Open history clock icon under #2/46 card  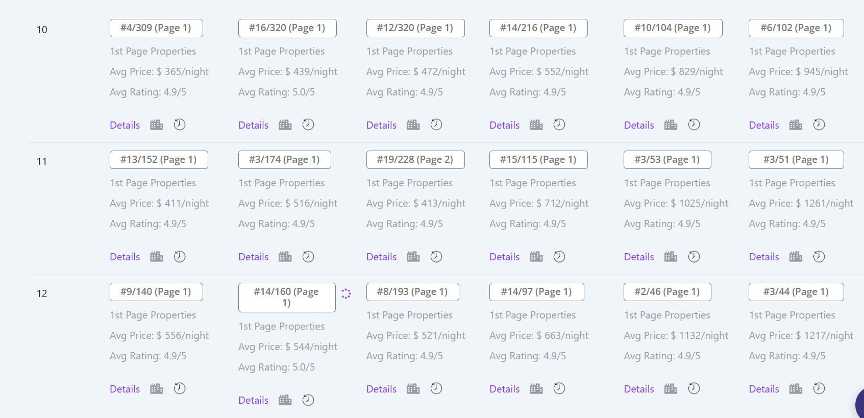point(694,388)
